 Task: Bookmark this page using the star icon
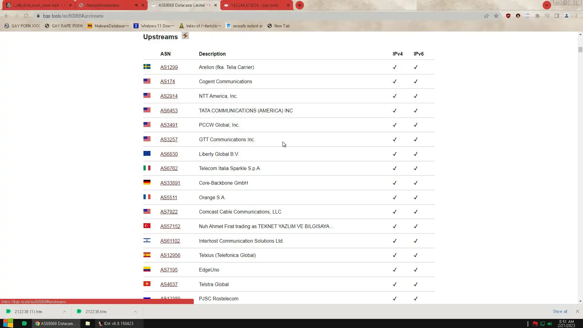click(496, 16)
